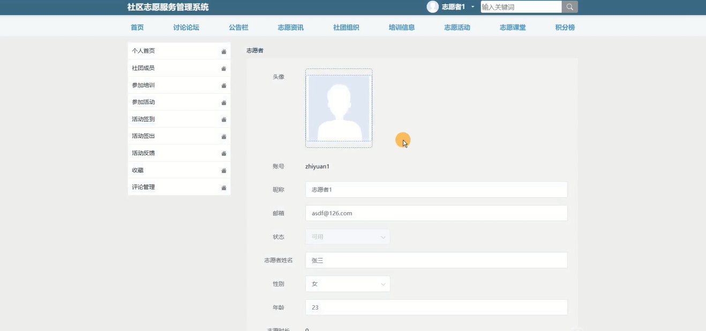Open the 状态 status dropdown
Viewport: 706px width, 331px height.
347,237
